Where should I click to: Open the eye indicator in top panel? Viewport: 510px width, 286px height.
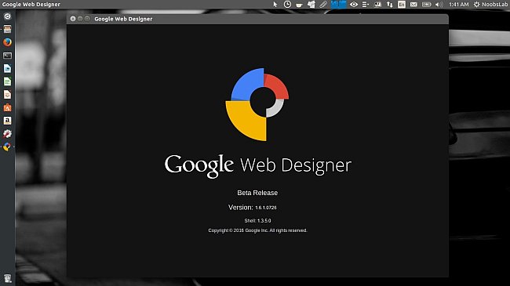[x=354, y=4]
